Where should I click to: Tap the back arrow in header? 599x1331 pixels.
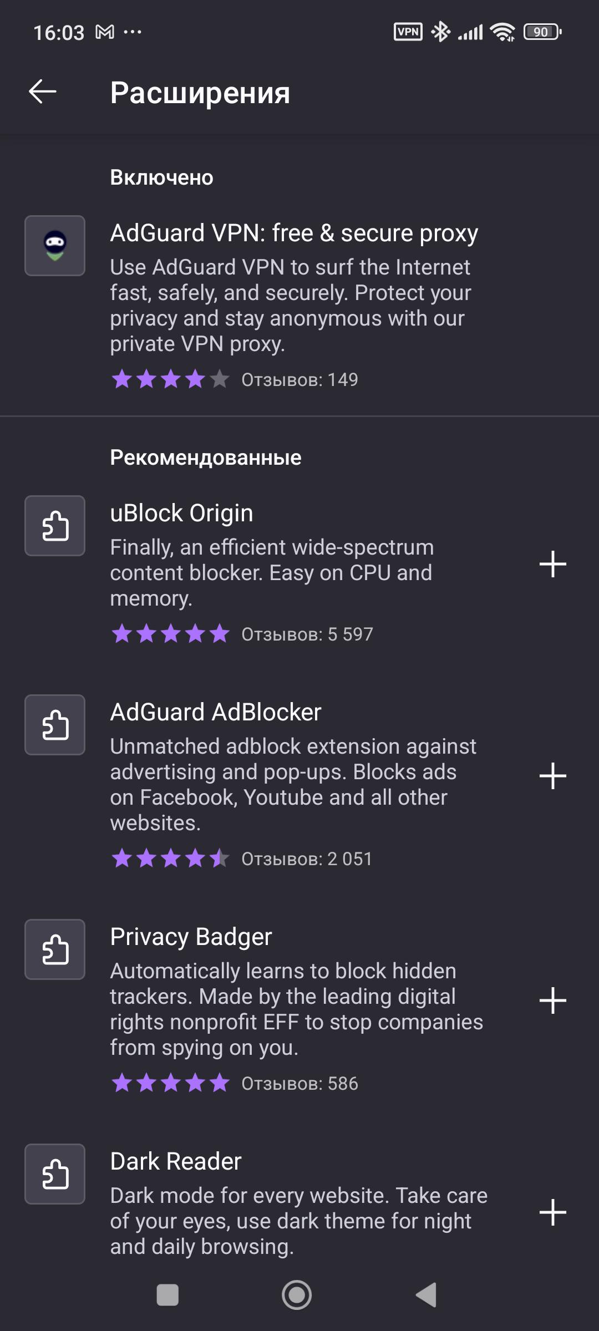tap(43, 92)
